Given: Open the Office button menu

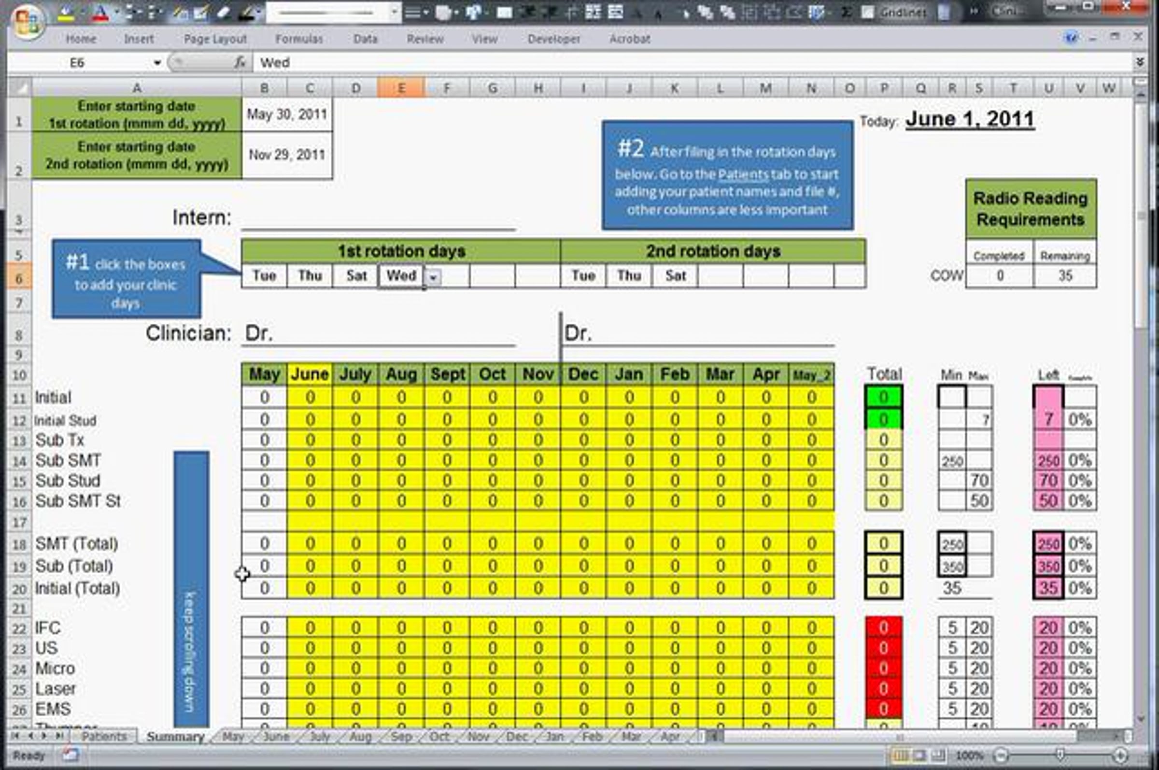Looking at the screenshot, I should 27,21.
